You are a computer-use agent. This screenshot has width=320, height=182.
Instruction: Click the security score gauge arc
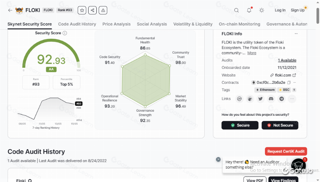51,41
